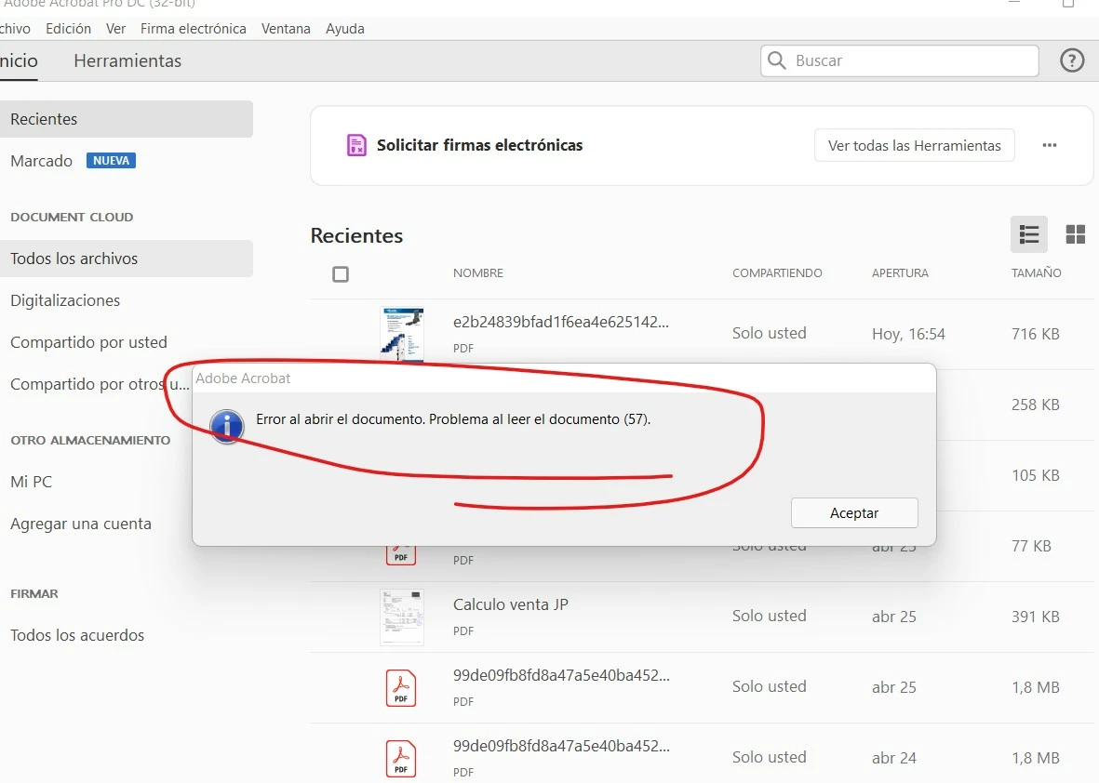Switch to the Herramientas tab
Screen dimensions: 1099x783
[x=127, y=61]
